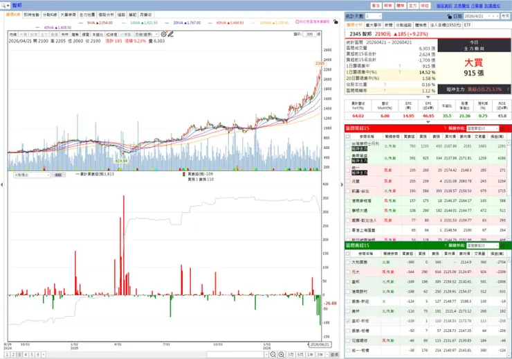Open 關鍵券商 dropdown in red buy header
Screen dimensions: 512x359
[483, 128]
